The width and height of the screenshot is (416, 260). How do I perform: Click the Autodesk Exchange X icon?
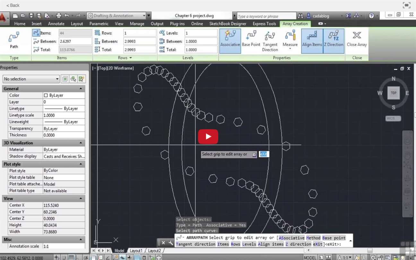pos(348,16)
